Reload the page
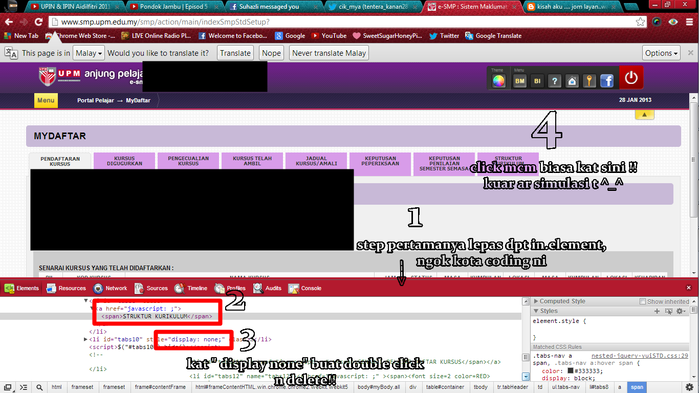The image size is (699, 393). tap(38, 22)
